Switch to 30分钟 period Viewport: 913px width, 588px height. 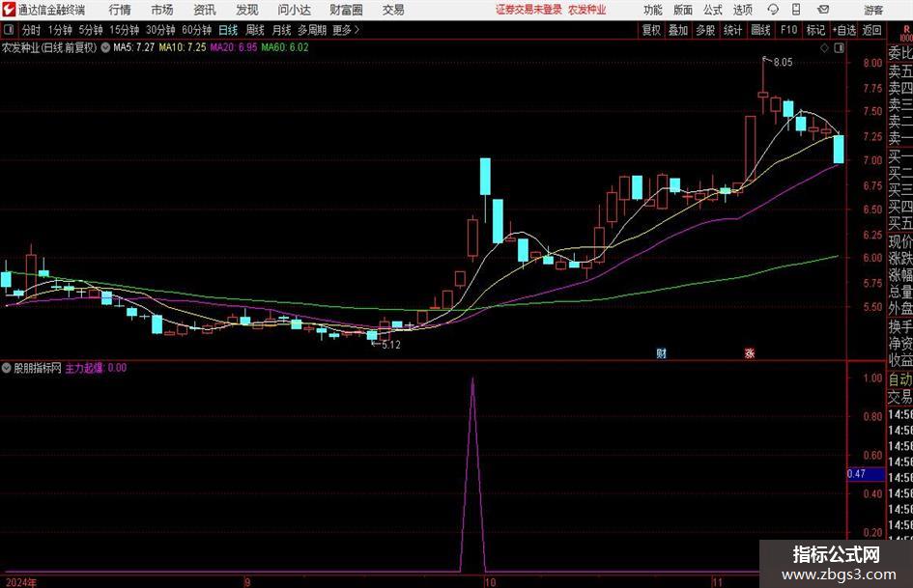(x=160, y=30)
